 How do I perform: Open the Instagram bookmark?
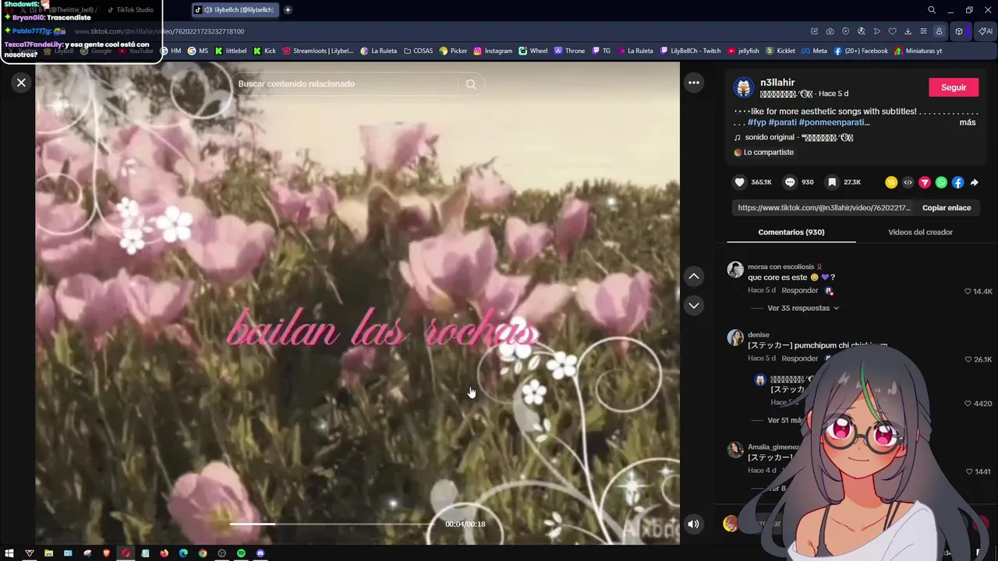coord(493,51)
